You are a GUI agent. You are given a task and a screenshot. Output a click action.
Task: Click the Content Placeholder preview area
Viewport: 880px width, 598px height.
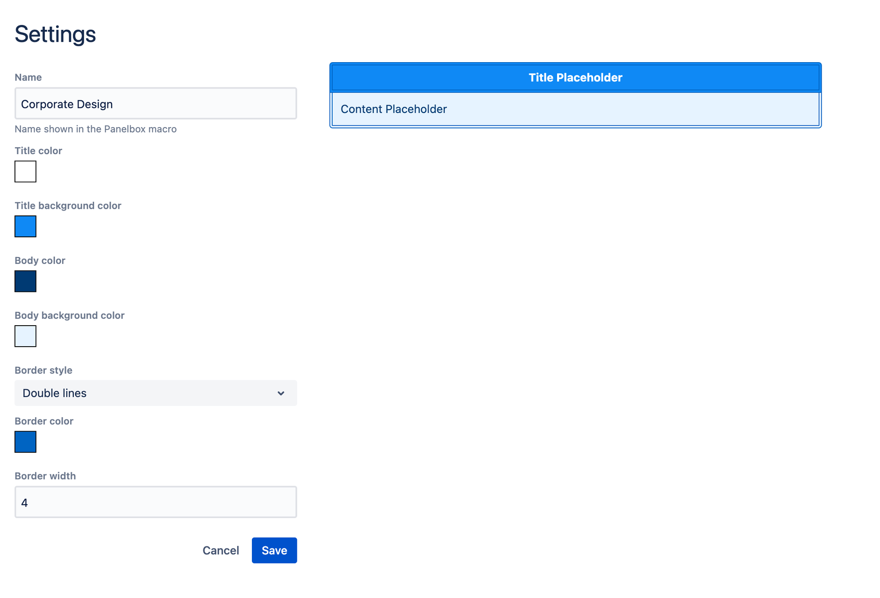point(575,109)
